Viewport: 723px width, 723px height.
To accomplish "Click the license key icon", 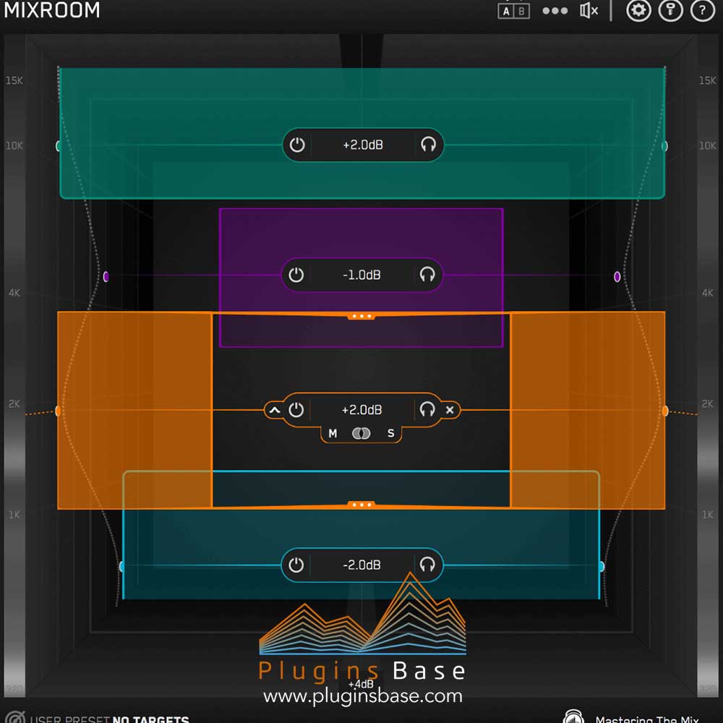I will tap(671, 11).
